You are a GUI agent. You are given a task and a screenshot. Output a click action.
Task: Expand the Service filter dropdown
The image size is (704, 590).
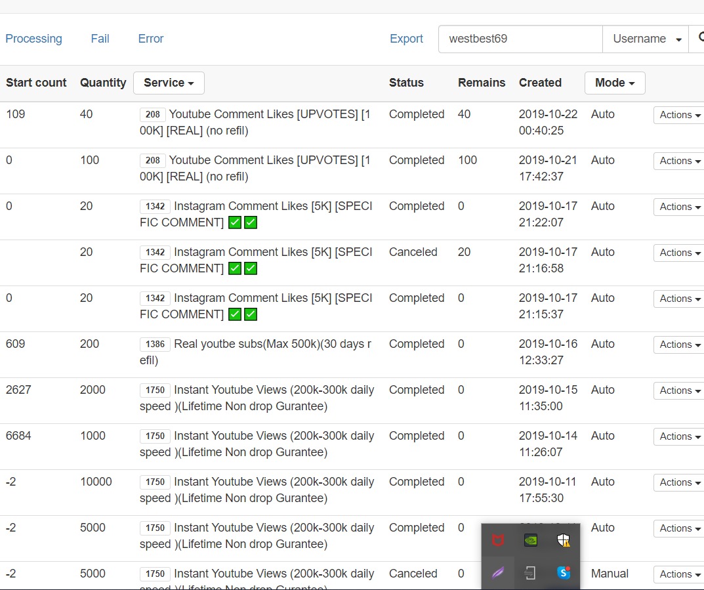coord(169,83)
